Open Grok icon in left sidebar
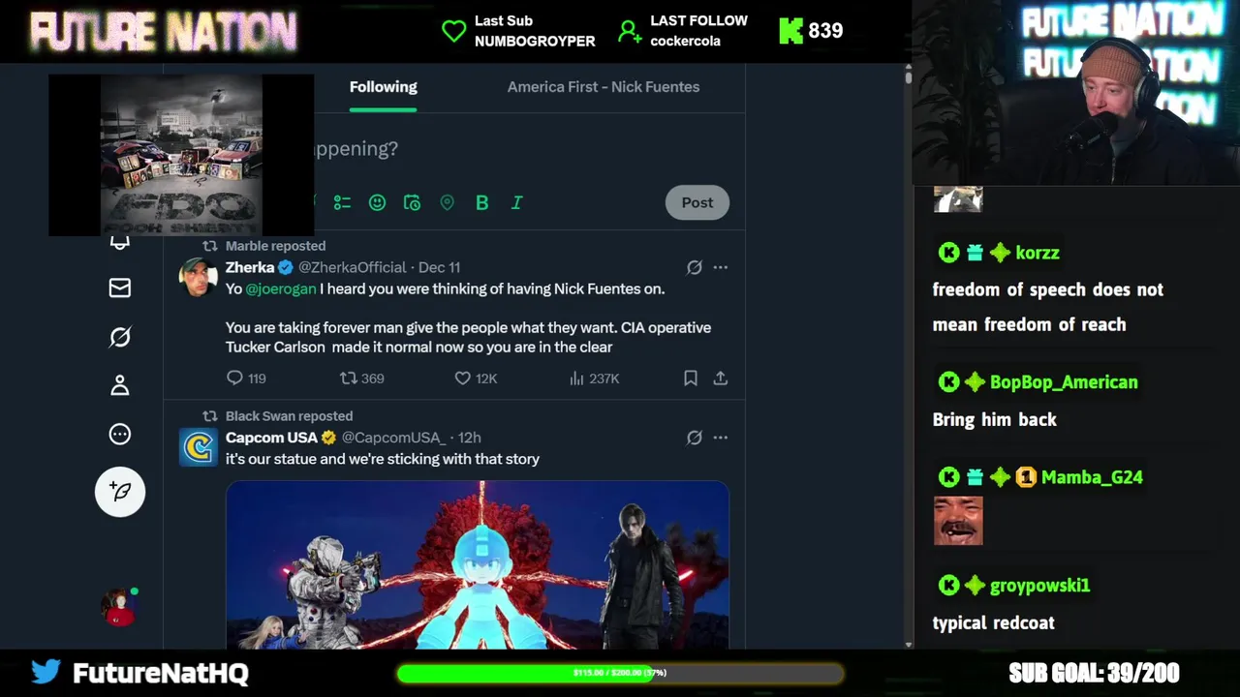The width and height of the screenshot is (1240, 697). (x=120, y=337)
